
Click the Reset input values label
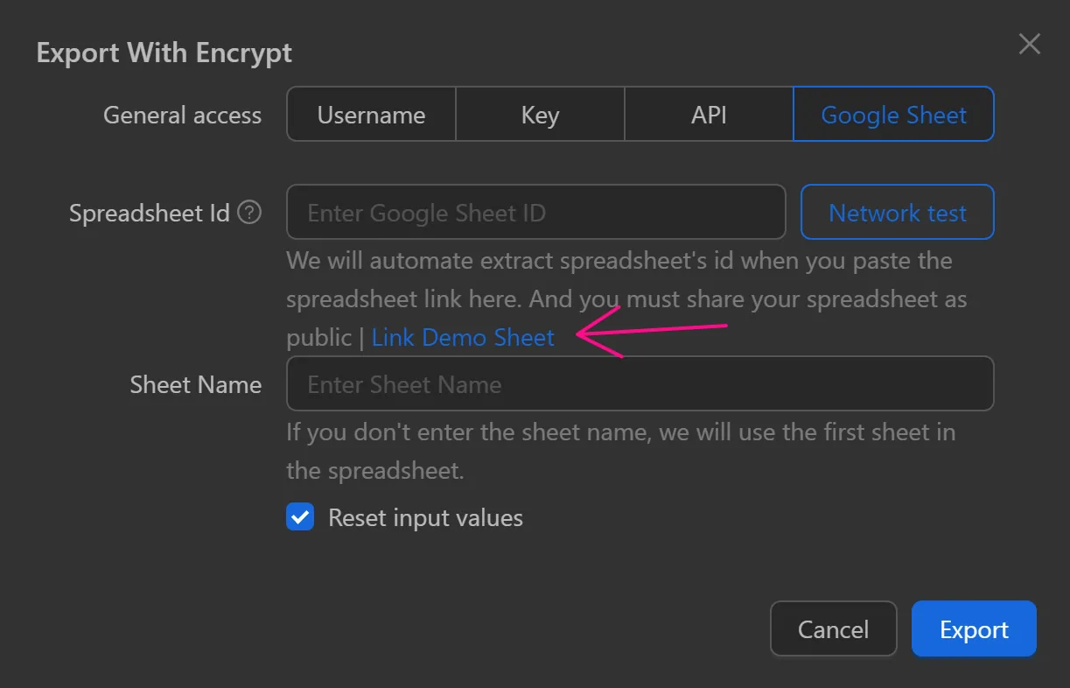(425, 517)
